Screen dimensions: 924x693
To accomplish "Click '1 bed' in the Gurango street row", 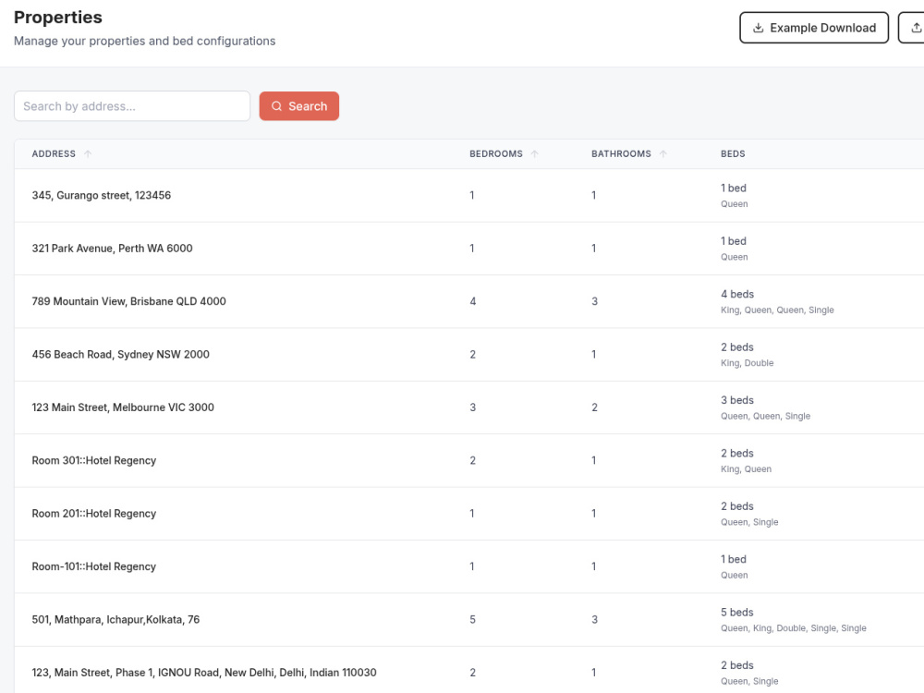I will tap(733, 188).
